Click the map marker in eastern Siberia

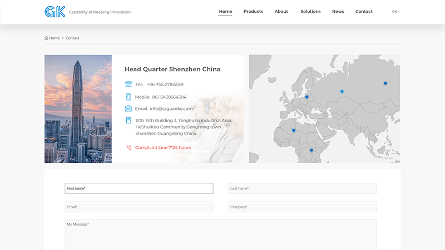tap(385, 83)
